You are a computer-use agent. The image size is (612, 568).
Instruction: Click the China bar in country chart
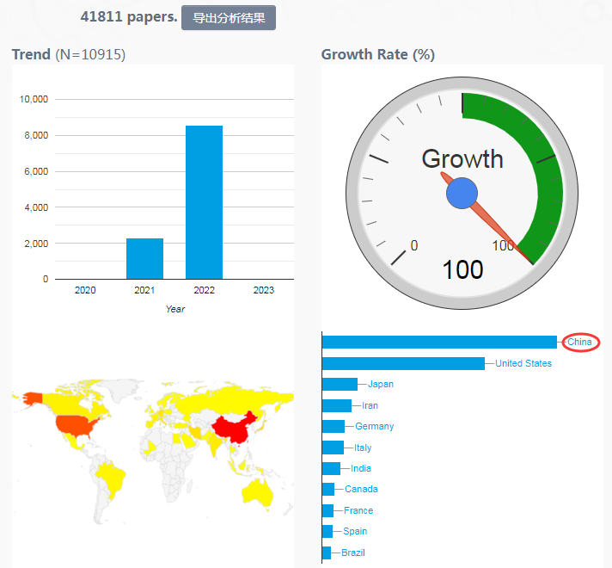coord(439,343)
